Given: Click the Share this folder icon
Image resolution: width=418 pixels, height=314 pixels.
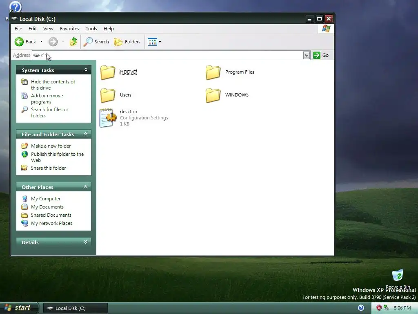Looking at the screenshot, I should 24,168.
